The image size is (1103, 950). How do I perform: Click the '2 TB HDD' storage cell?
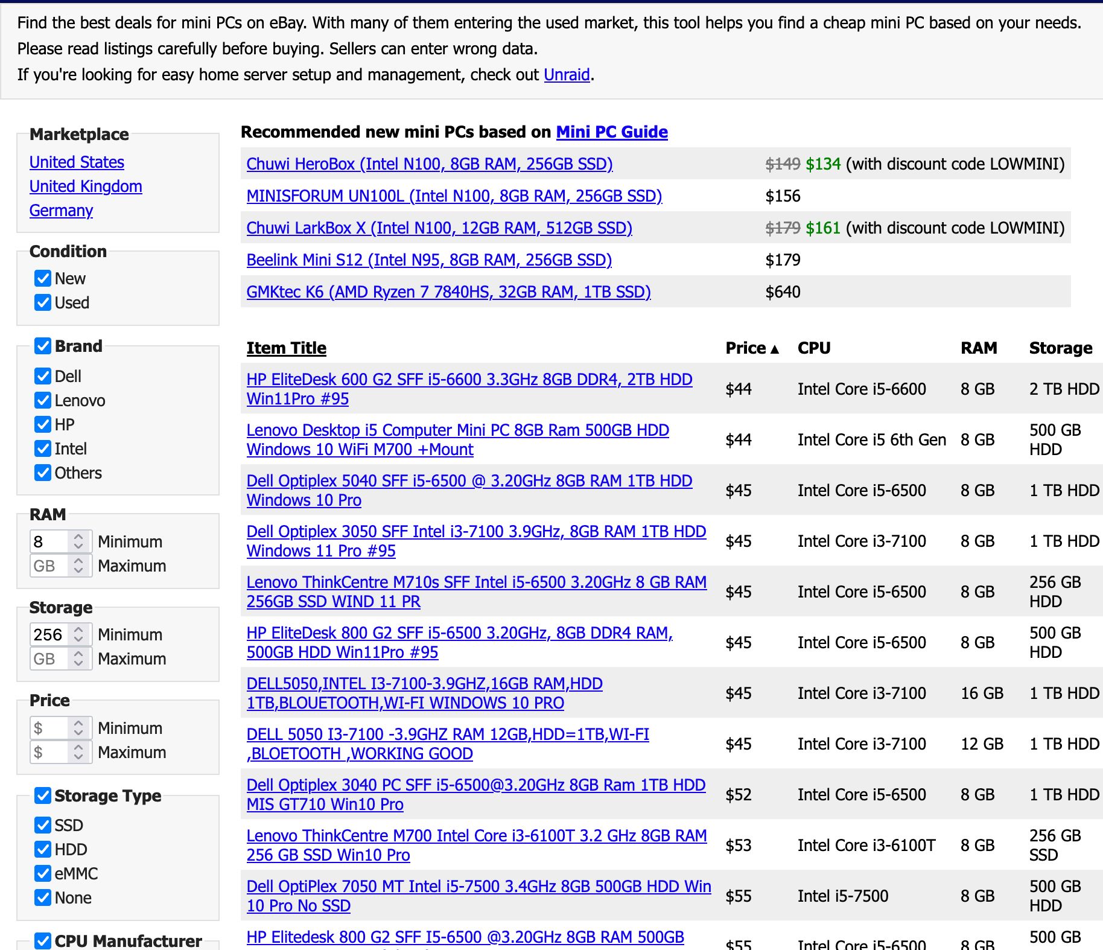[1064, 389]
